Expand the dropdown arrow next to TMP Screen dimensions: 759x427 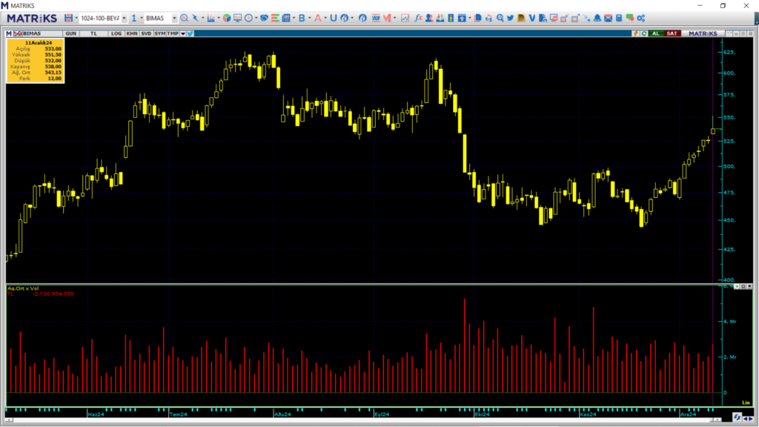pos(183,33)
